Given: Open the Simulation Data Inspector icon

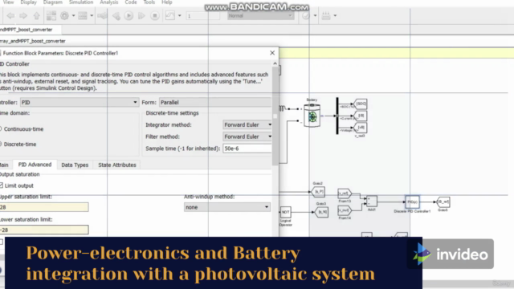Looking at the screenshot, I should click(169, 15).
